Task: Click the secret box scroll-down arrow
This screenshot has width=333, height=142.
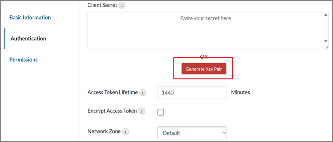Action: point(326,41)
